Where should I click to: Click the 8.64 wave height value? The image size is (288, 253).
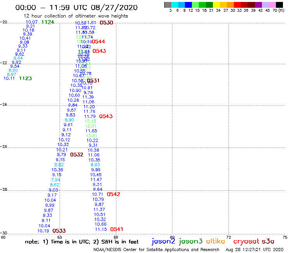(18, 58)
